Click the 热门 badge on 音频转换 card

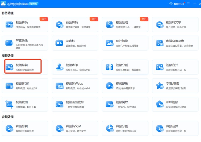click(94, 19)
